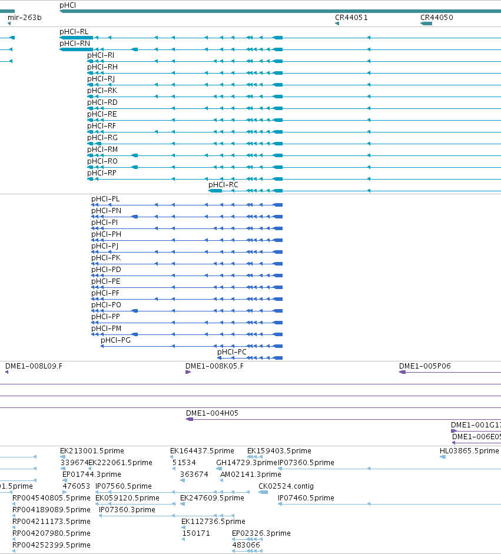
Task: Select protein pHCl-PP label
Action: coord(105,317)
